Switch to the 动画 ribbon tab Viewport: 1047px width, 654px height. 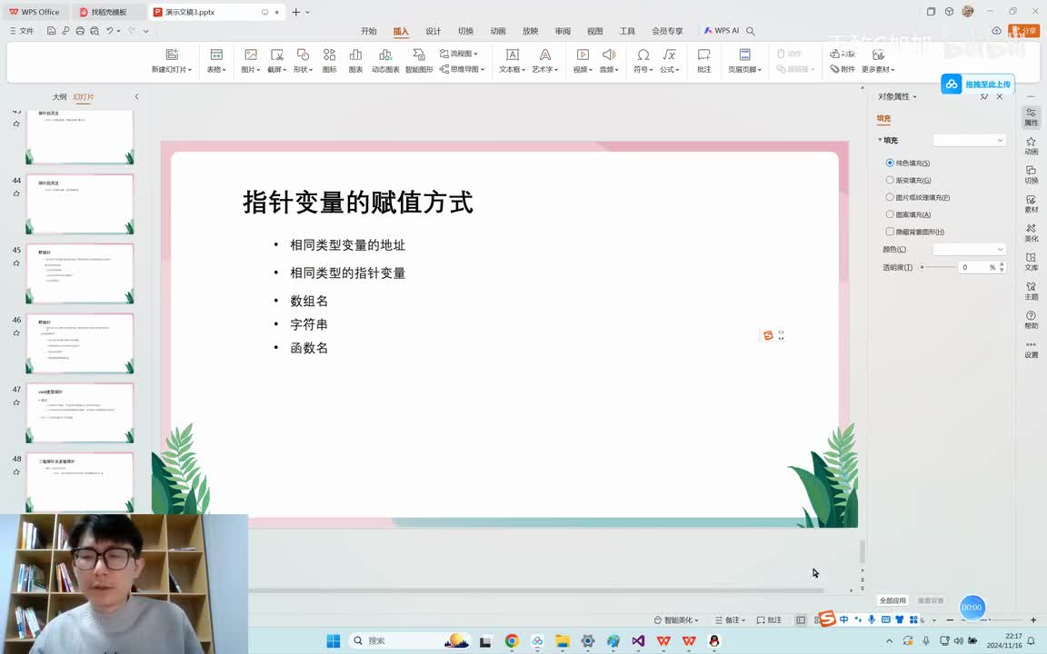tap(498, 31)
